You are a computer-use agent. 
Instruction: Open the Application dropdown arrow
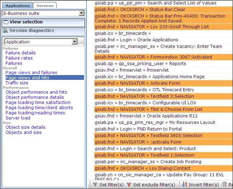[75, 42]
